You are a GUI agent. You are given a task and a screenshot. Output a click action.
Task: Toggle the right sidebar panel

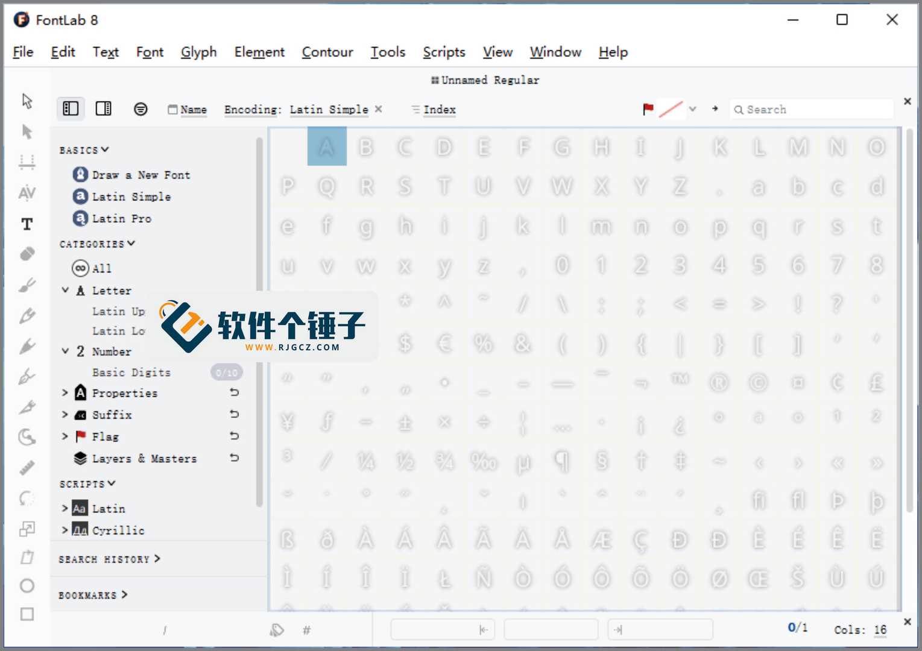[x=104, y=108]
